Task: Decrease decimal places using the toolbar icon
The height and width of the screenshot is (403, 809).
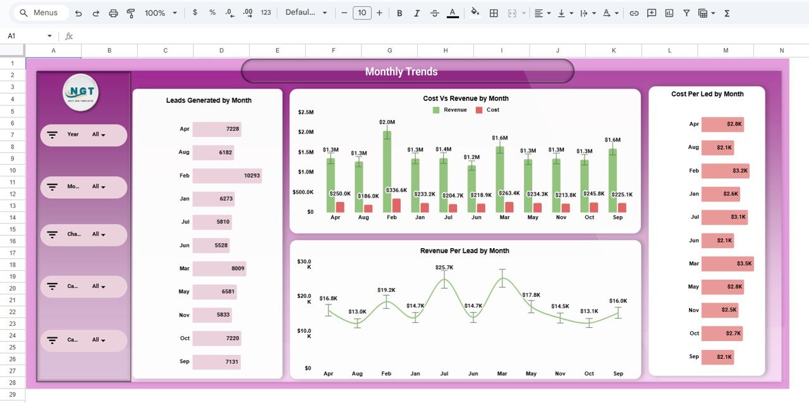Action: click(229, 12)
